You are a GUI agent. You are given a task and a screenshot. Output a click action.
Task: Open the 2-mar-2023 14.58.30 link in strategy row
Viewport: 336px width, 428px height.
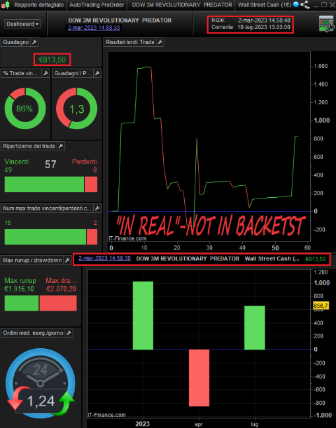[x=104, y=259]
